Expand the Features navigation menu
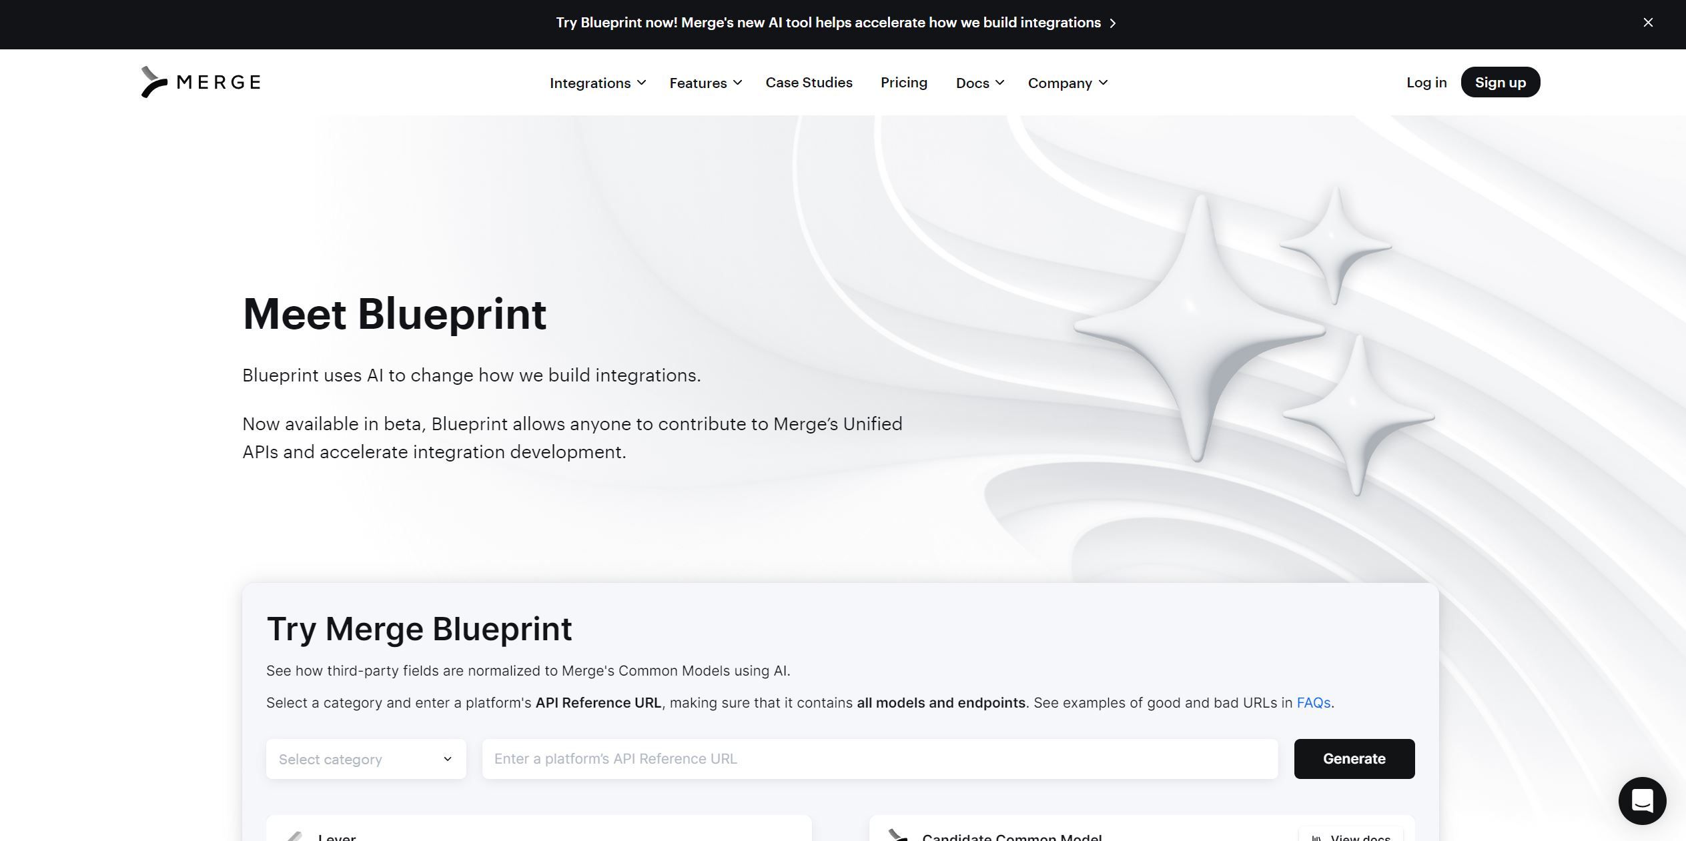 pos(705,82)
